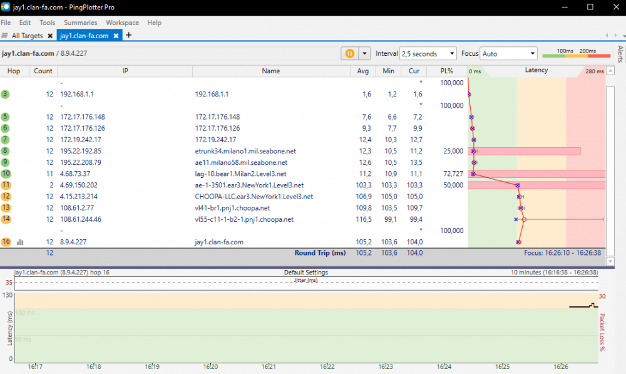The image size is (626, 374).
Task: Open the Alerts side panel
Action: [620, 54]
